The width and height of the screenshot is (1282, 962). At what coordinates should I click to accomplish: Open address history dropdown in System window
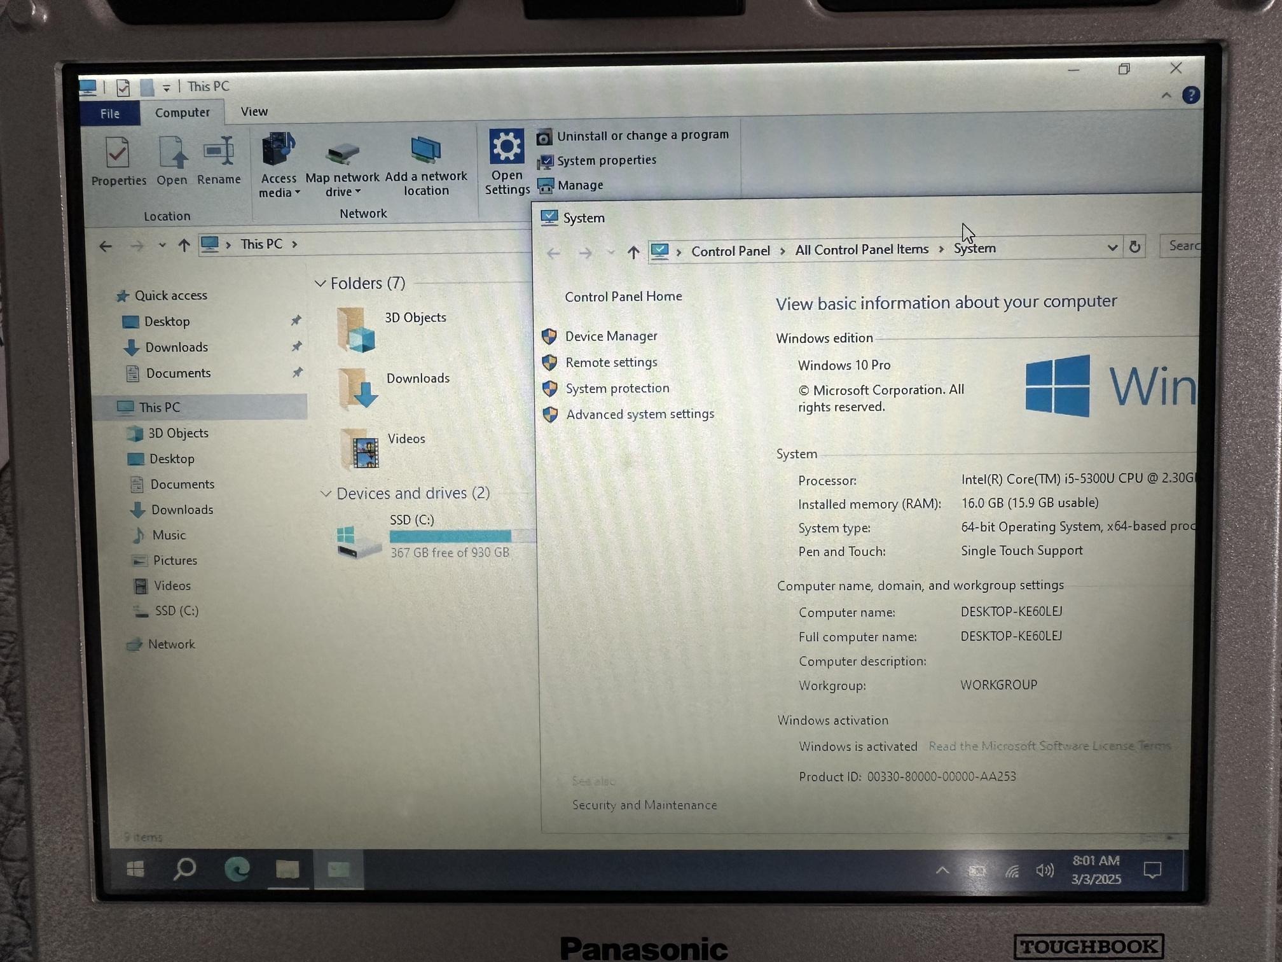coord(1112,247)
